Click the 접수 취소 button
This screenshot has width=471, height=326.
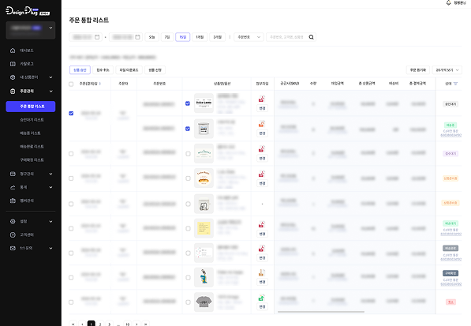[103, 70]
